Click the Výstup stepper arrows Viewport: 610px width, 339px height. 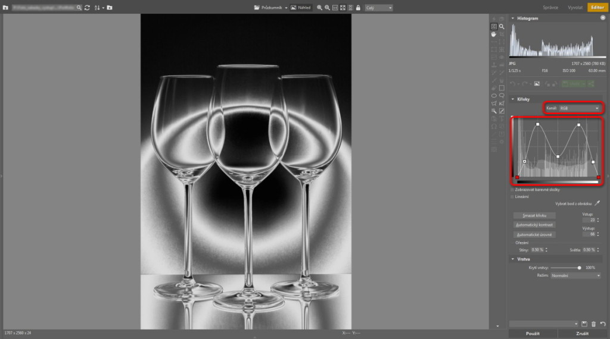(x=598, y=234)
